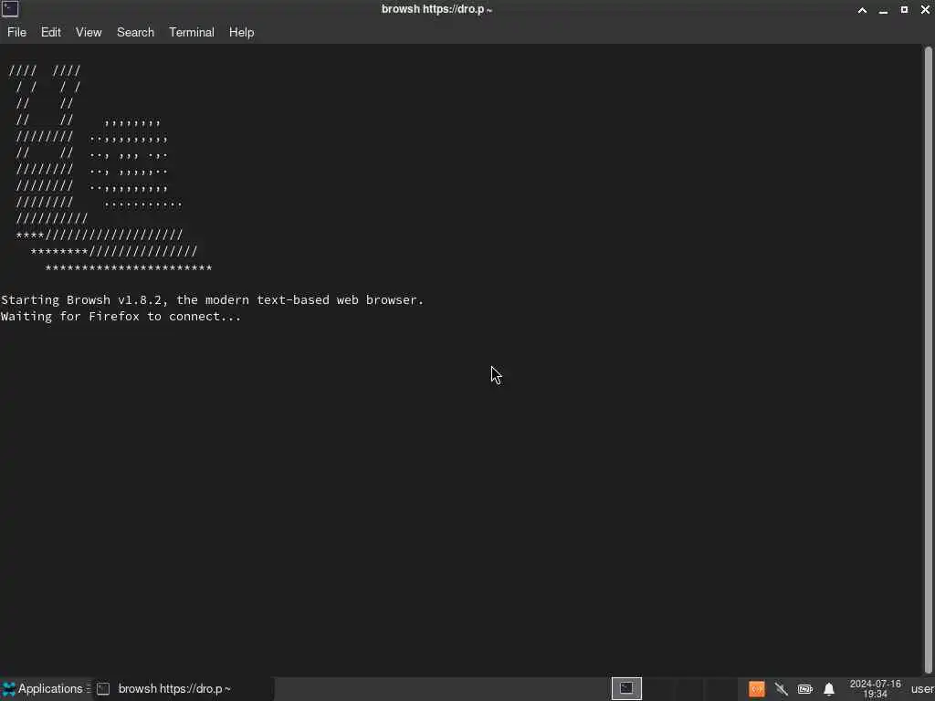The height and width of the screenshot is (701, 935).
Task: Click the workspace switcher terminal thumbnail
Action: click(x=626, y=688)
